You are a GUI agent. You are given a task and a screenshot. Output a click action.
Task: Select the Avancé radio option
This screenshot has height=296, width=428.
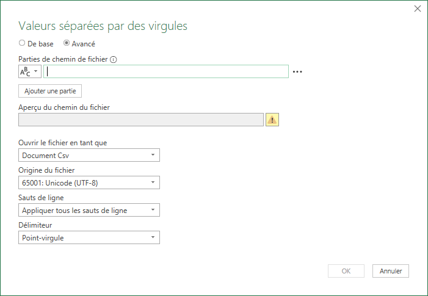67,43
